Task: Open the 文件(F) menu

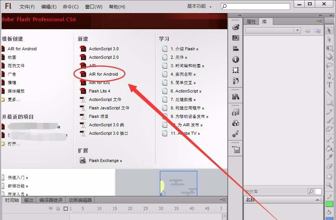Action: click(27, 7)
